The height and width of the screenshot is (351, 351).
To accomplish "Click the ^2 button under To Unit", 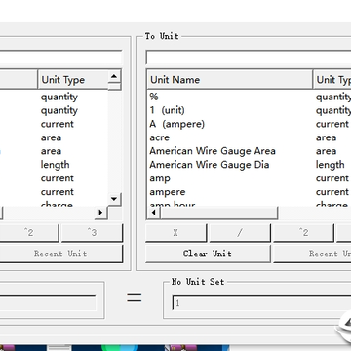I will click(303, 233).
